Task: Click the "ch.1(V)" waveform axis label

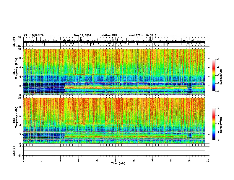Action: click(14, 42)
